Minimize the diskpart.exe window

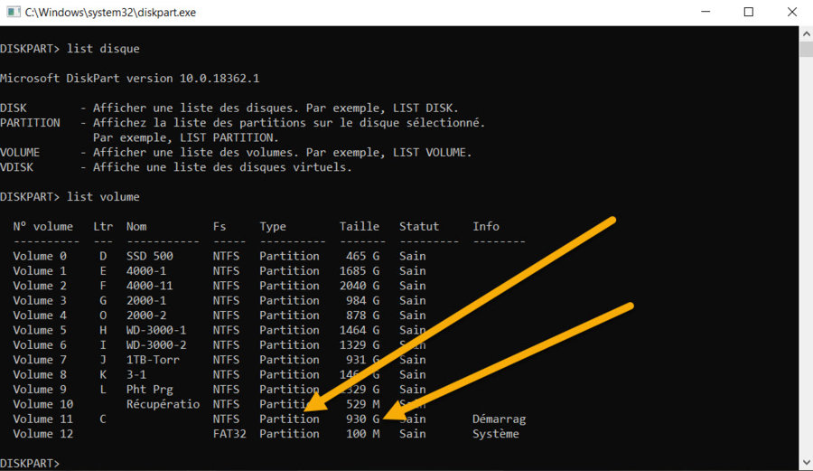pos(706,13)
